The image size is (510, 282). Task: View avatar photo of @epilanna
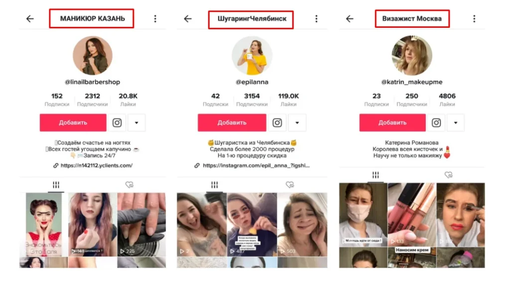pyautogui.click(x=252, y=56)
